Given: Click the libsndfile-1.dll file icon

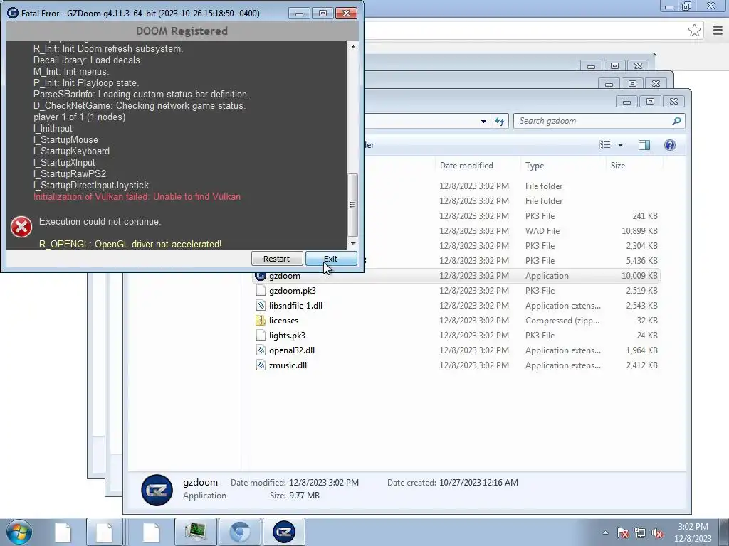Looking at the screenshot, I should [261, 306].
